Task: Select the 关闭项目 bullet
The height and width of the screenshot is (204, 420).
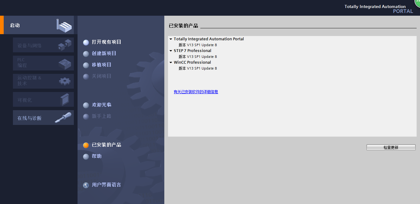Action: coord(86,77)
